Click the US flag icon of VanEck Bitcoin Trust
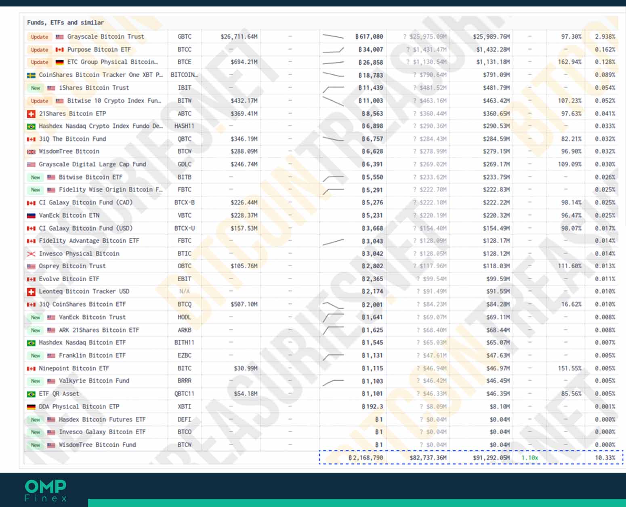The height and width of the screenshot is (507, 626). tap(51, 318)
